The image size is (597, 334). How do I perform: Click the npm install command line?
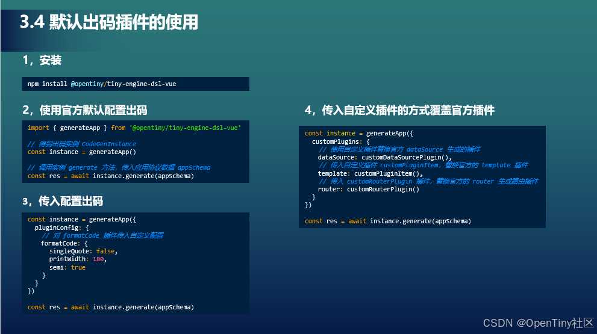102,84
